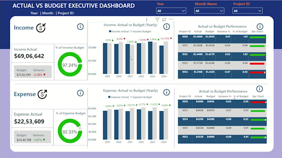
Task: Click the focus mode icon above Income chart
Action: [164, 19]
